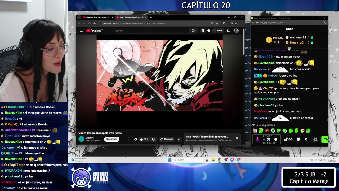Click the purple microphone icon in Kick chat
Viewport: 339px width, 191px height.
coord(257,140)
